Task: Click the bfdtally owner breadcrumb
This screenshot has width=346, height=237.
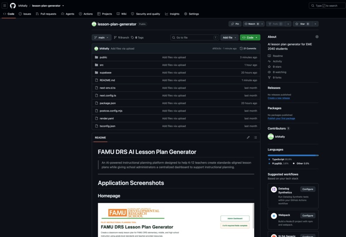Action: (23, 6)
